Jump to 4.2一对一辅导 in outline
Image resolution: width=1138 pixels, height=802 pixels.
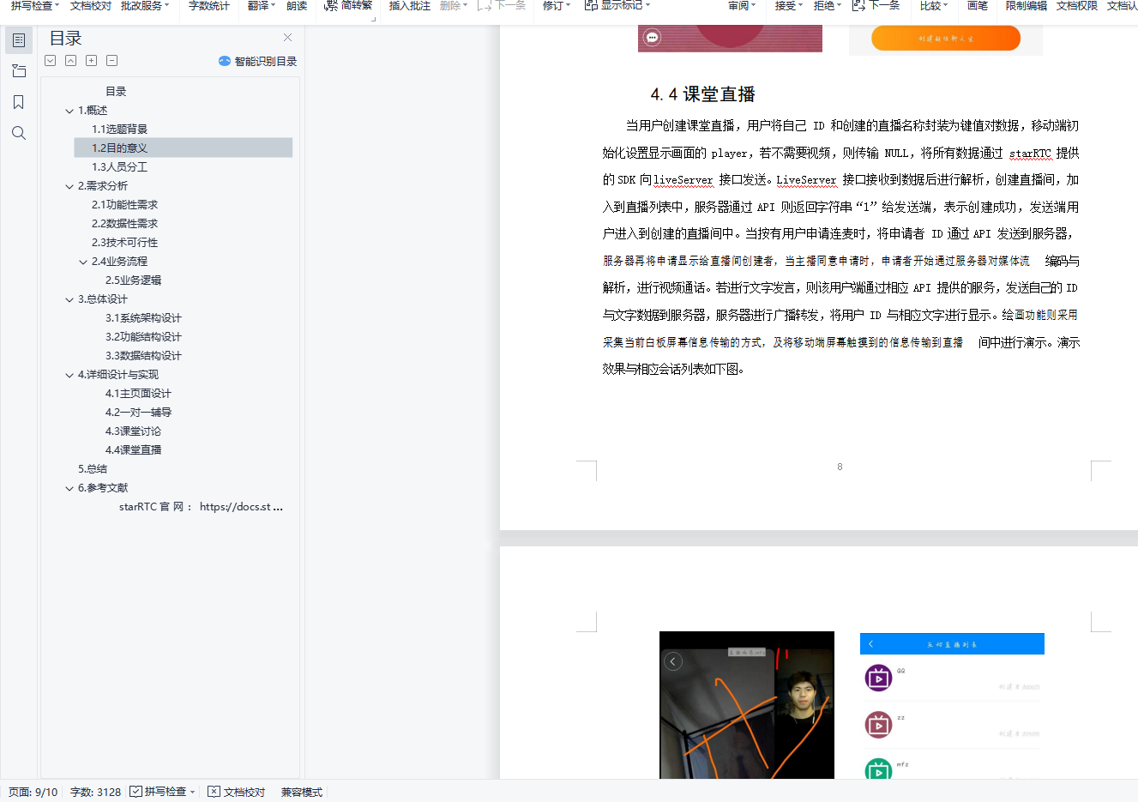click(138, 413)
